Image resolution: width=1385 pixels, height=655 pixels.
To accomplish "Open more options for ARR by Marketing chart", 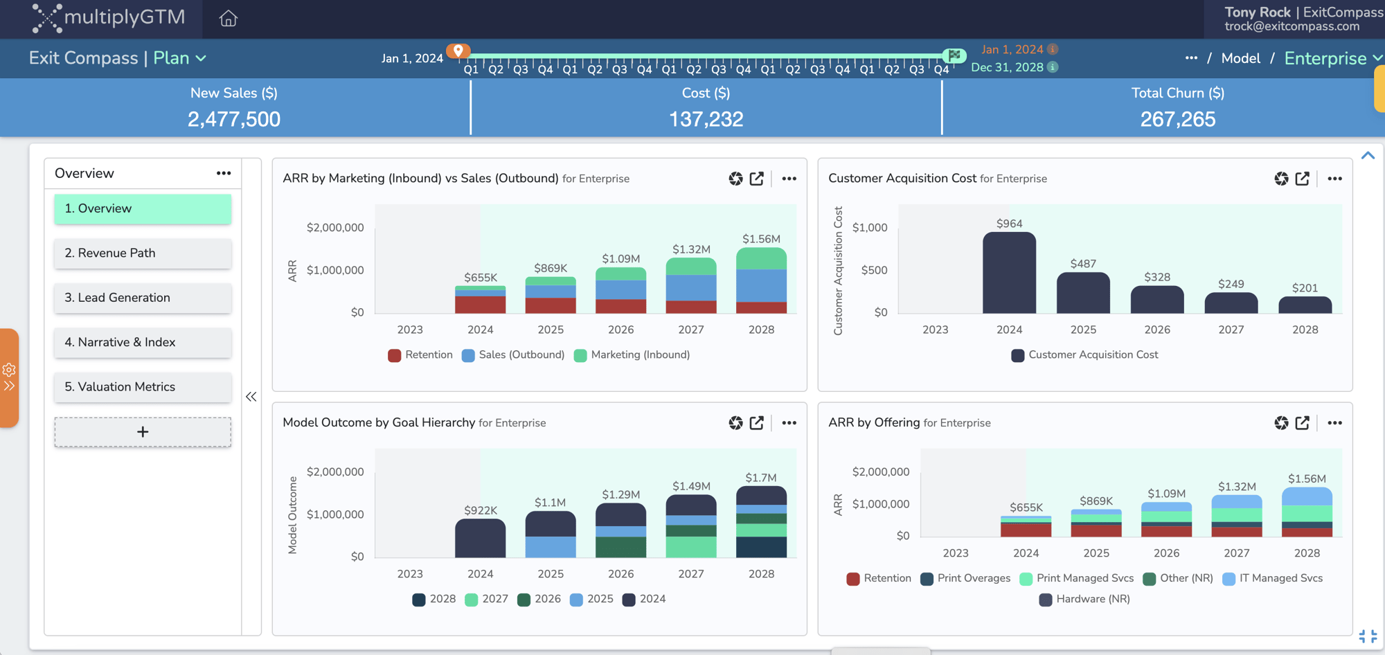I will (x=789, y=179).
